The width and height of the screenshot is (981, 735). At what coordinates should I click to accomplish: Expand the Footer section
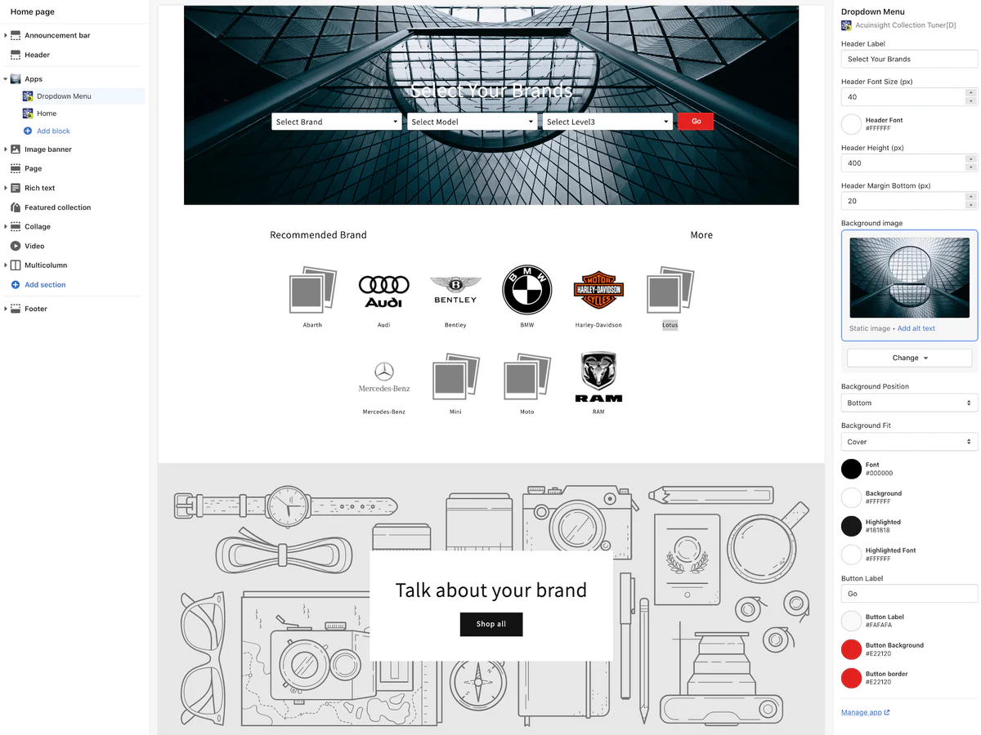click(x=6, y=309)
